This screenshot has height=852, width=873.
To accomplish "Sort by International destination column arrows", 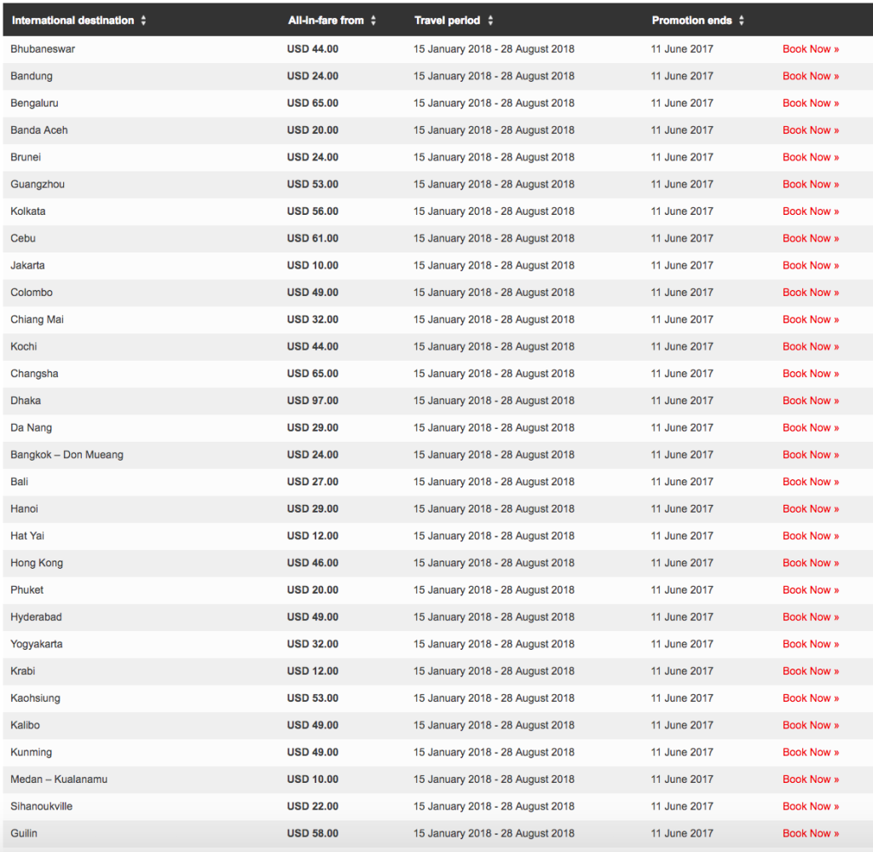I will [143, 20].
